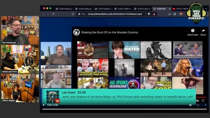This screenshot has width=210, height=118.
Task: Select the news anchors world map thumbnail
Action: pos(188,50)
